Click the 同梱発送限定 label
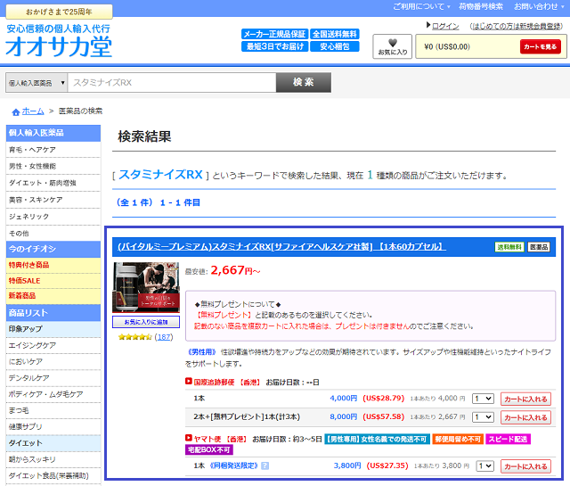570x486 pixels. (x=233, y=465)
